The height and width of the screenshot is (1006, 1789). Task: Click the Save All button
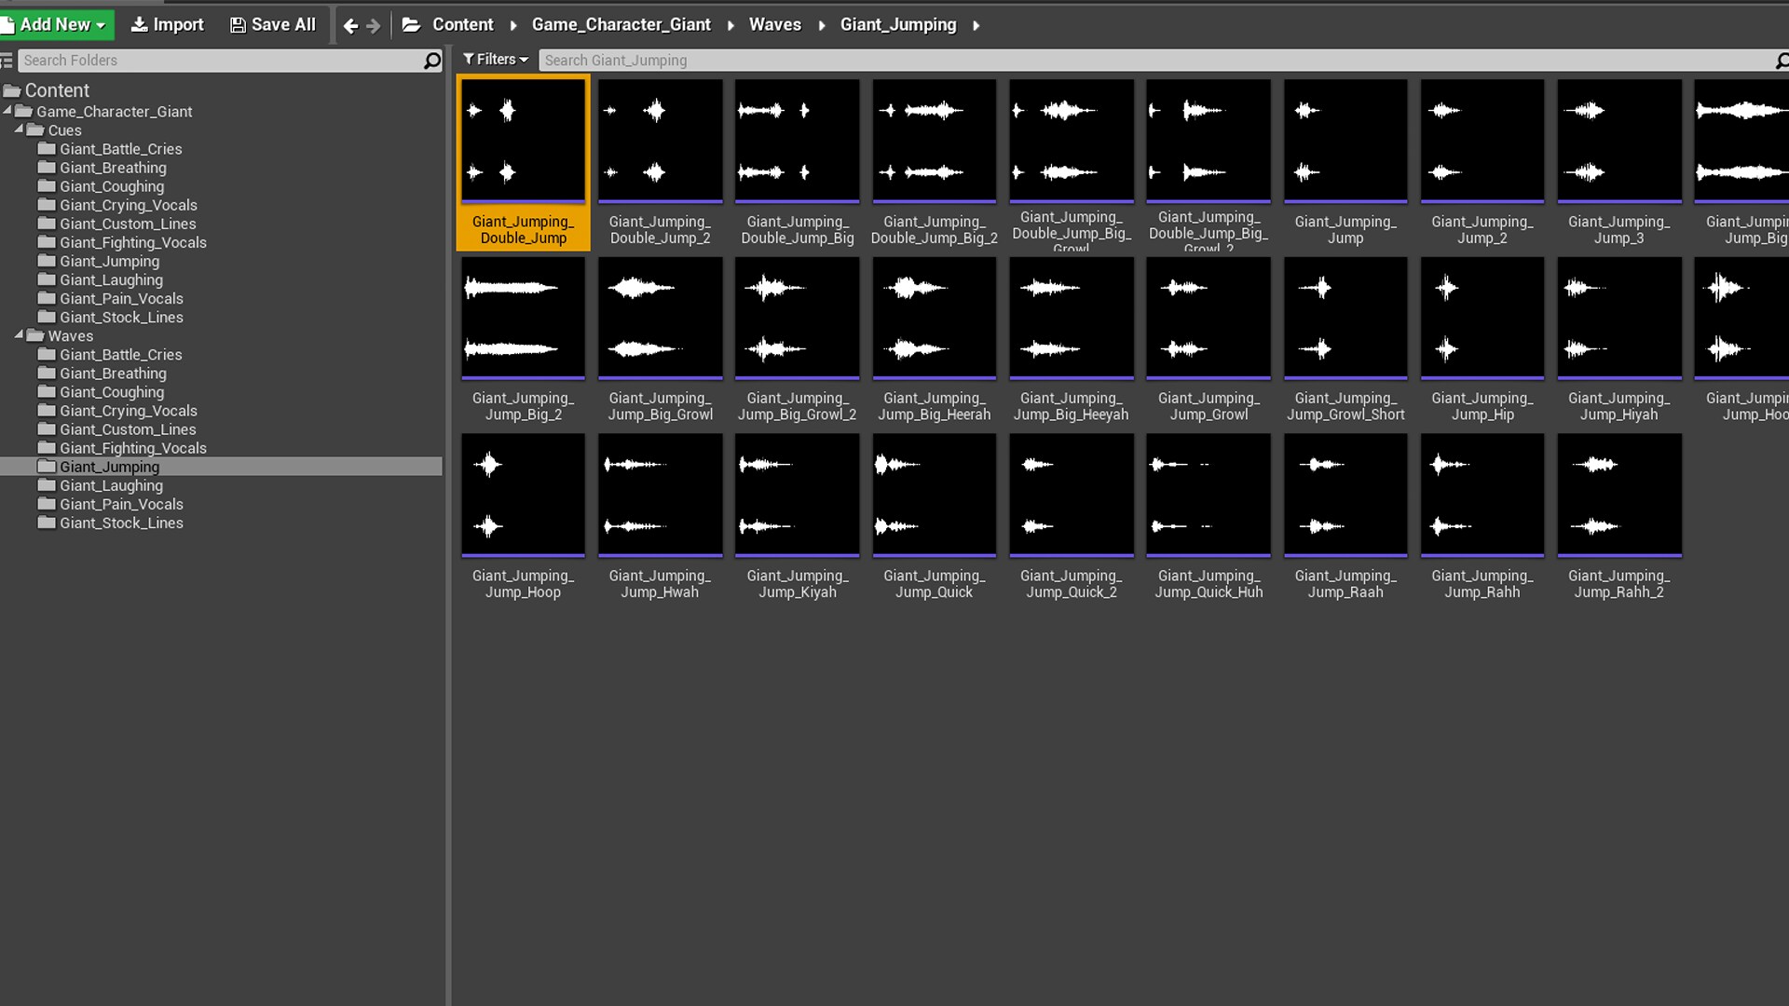click(273, 25)
